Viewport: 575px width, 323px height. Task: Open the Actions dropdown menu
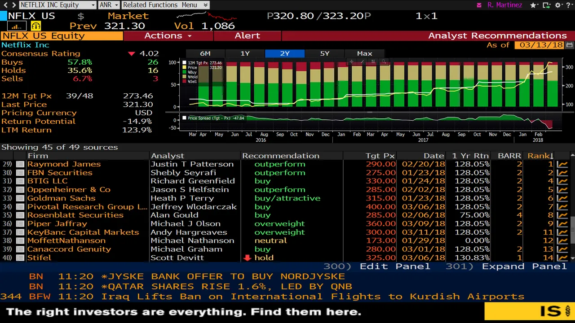[168, 36]
